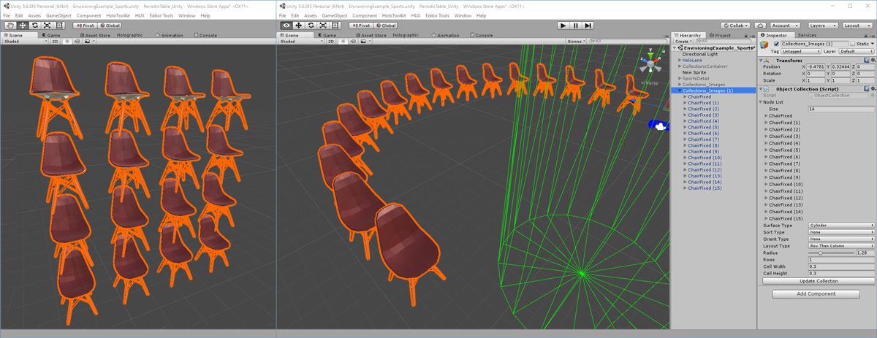Click the Pause button in the toolbar
Viewport: 877px width, 338px height.
[575, 26]
